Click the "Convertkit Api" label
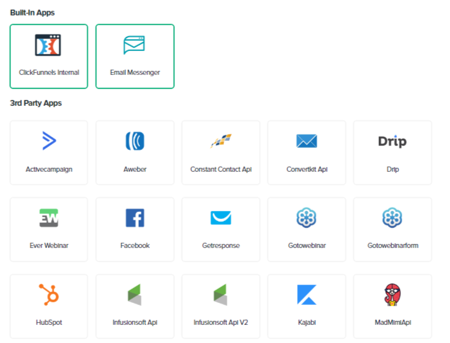The width and height of the screenshot is (450, 343). pos(307,169)
